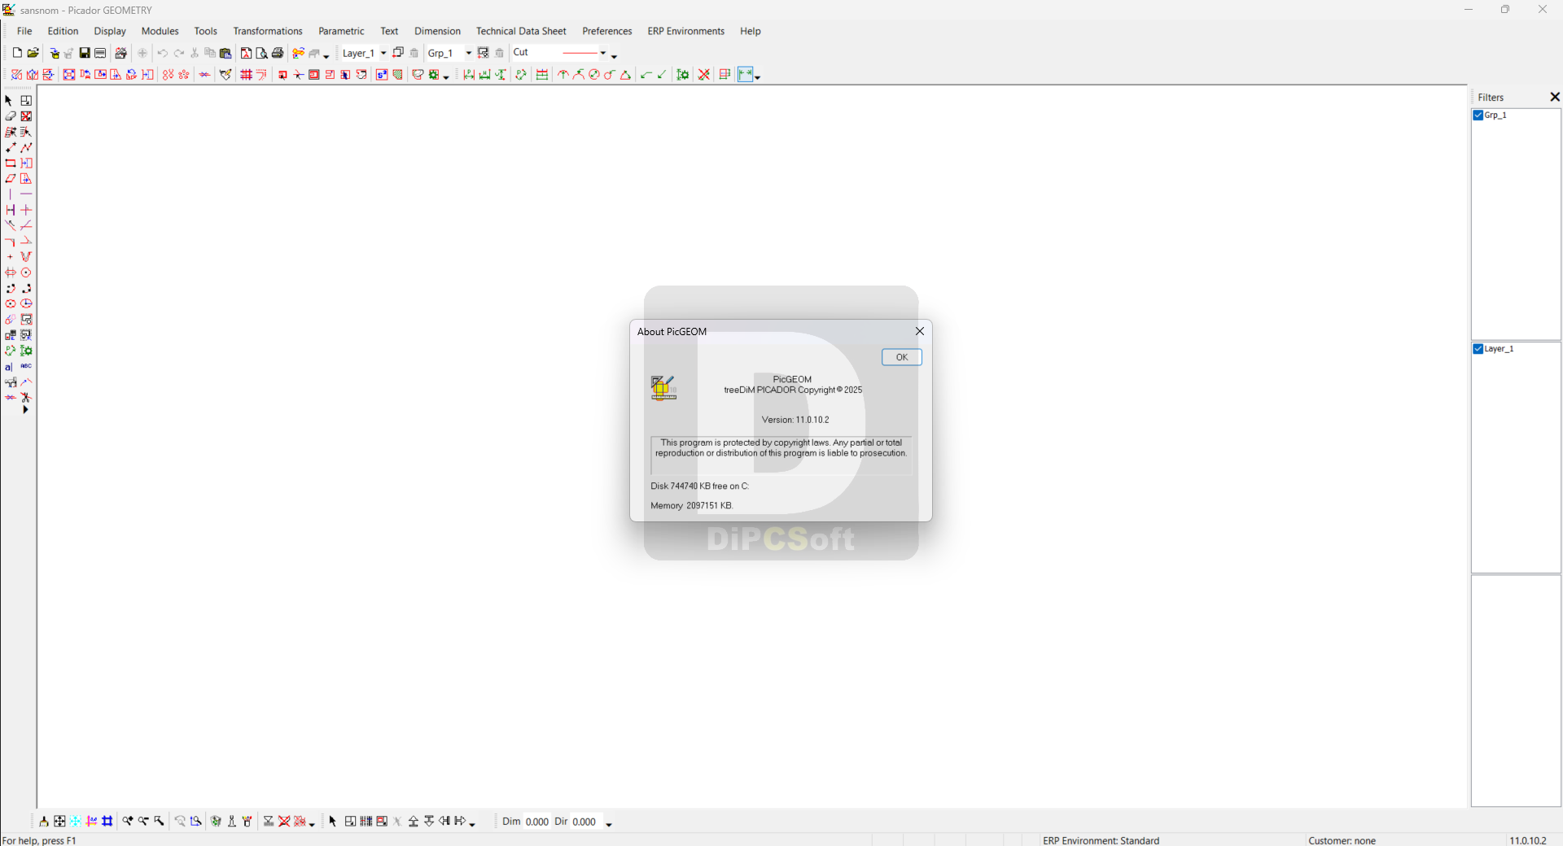Click the Zoom out magnifier icon

[143, 822]
